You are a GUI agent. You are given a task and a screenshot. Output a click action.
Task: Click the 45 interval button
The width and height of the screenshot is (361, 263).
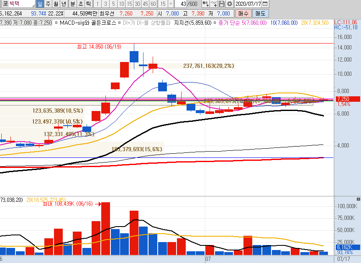145,4
